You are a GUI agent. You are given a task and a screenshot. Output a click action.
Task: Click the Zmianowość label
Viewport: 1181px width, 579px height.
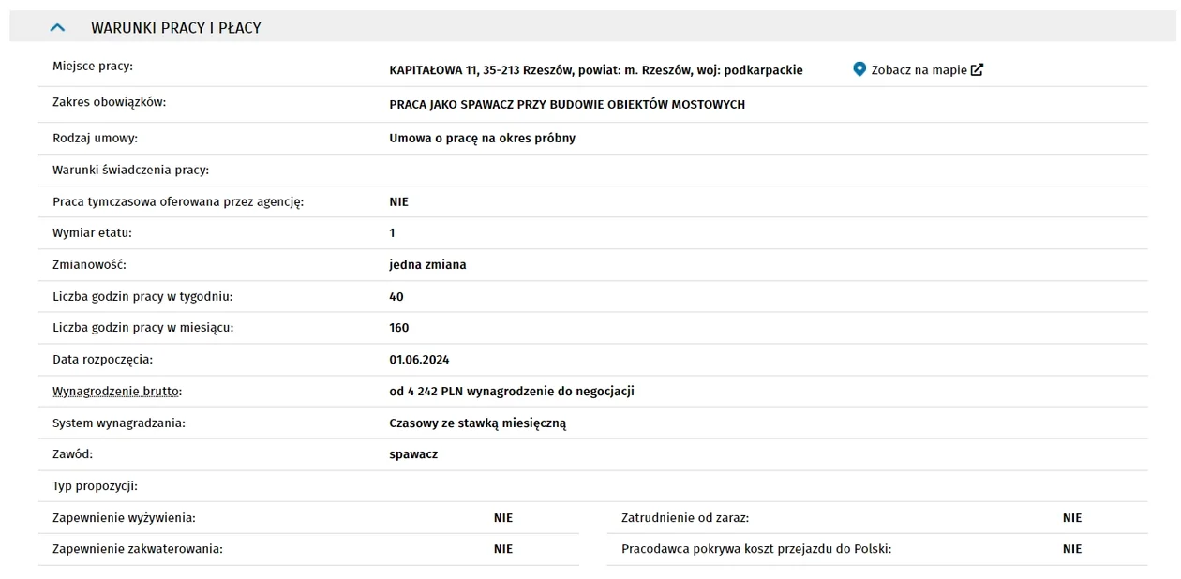(x=89, y=265)
